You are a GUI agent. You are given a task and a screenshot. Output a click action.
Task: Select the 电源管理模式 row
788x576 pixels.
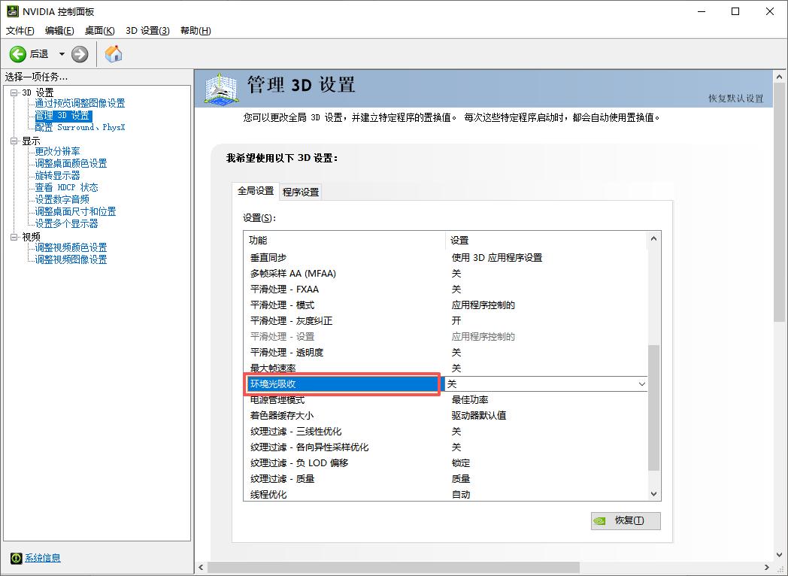tap(445, 400)
